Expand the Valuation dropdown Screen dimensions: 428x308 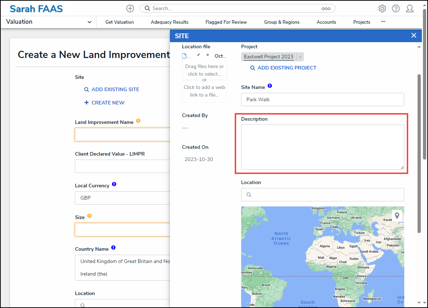pyautogui.click(x=89, y=22)
